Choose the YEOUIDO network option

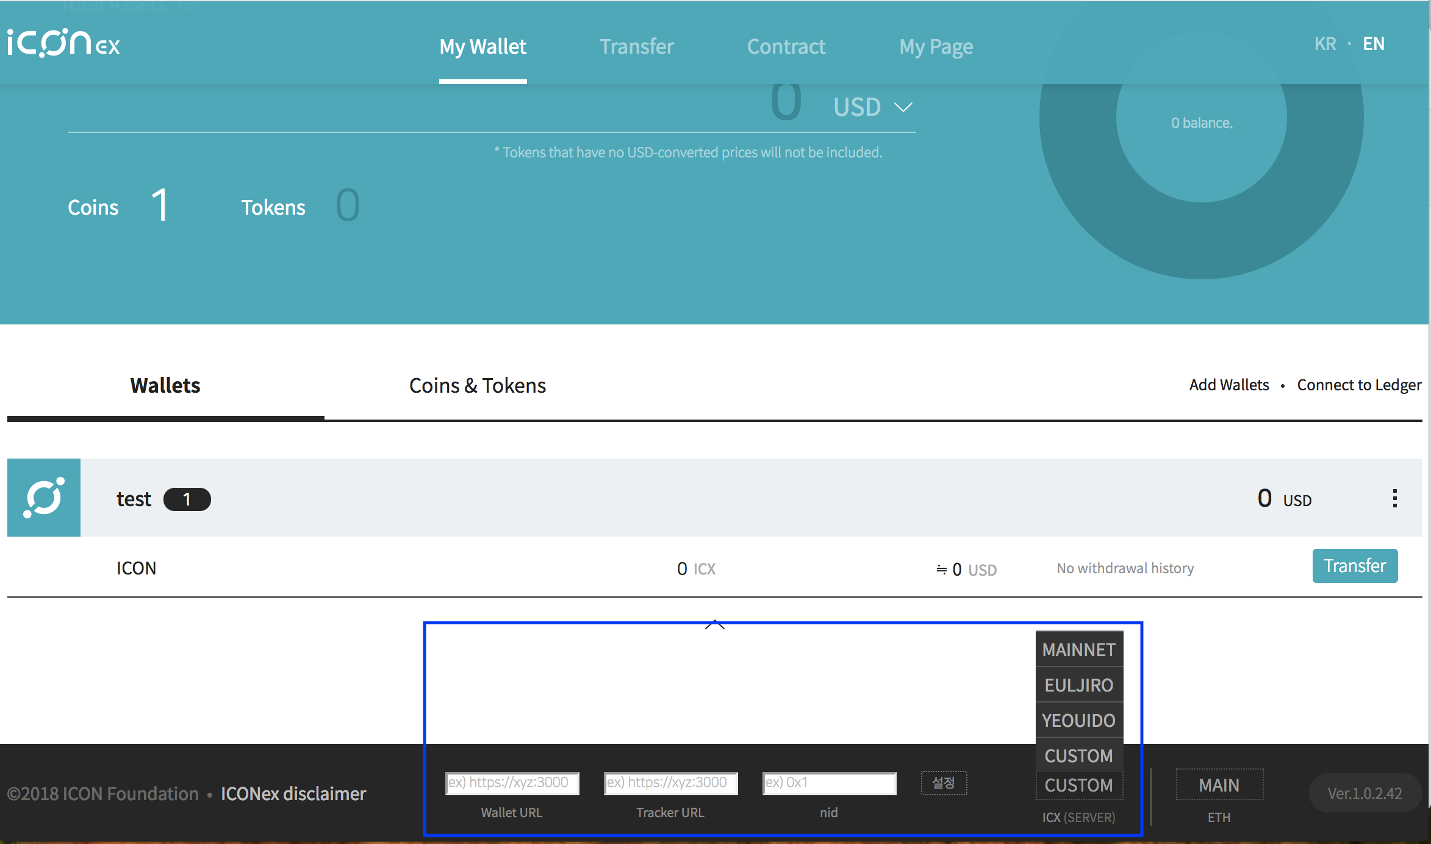pos(1078,721)
